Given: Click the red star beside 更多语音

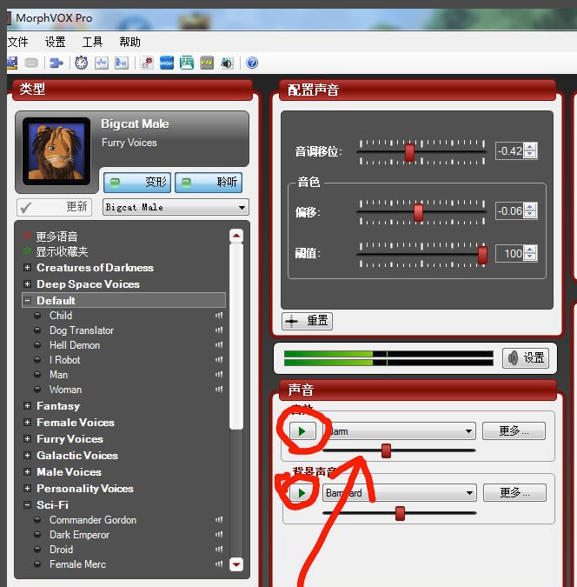Looking at the screenshot, I should click(x=27, y=236).
